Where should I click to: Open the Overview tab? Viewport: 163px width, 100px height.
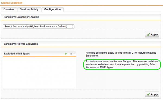point(9,9)
